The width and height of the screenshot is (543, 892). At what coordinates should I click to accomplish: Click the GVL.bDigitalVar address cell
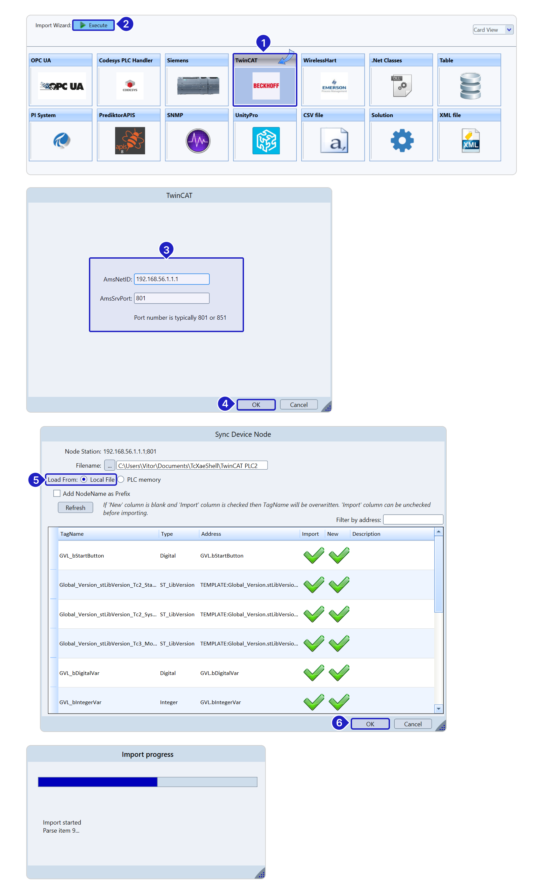tap(219, 673)
